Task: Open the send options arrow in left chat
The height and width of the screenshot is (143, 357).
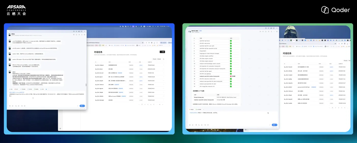Action: [x=84, y=106]
